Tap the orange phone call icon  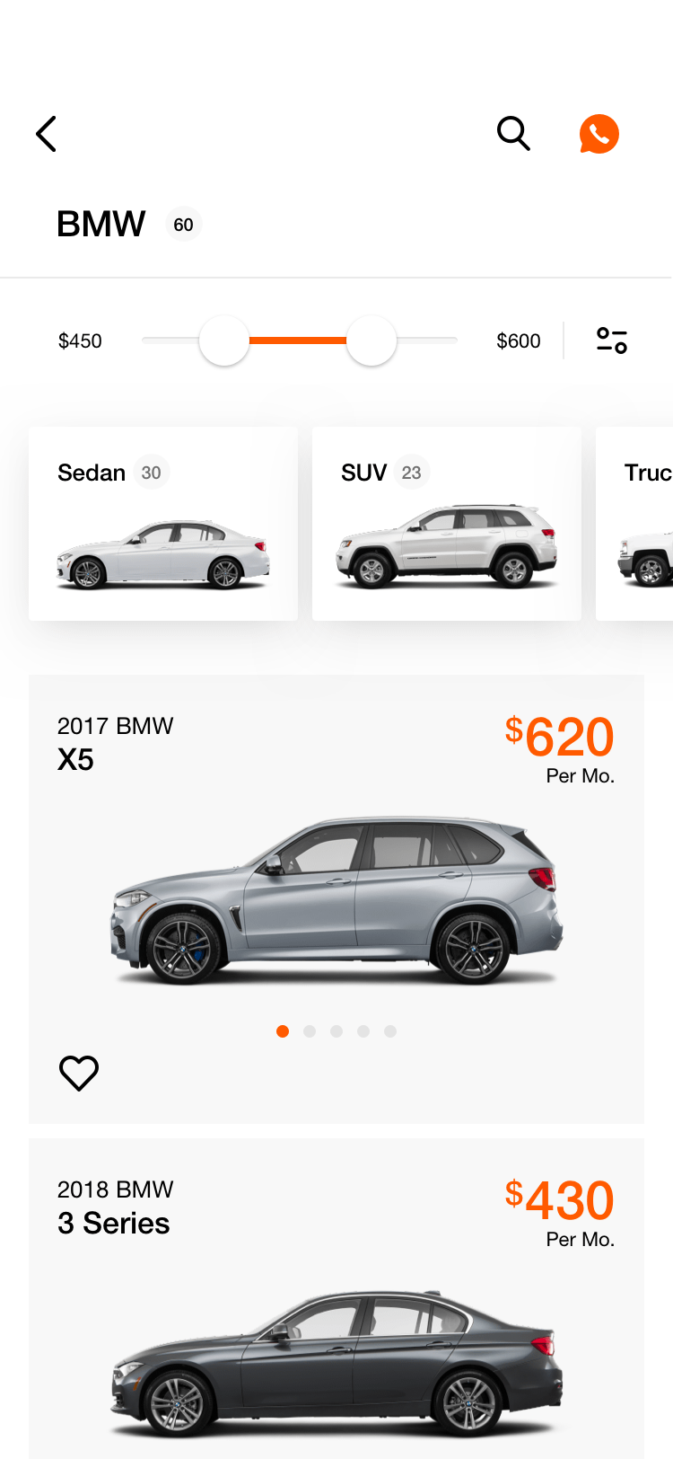599,134
